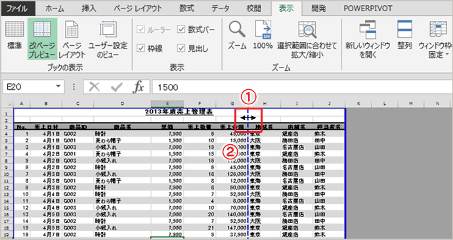Click the fx insert function icon
453x240 pixels.
point(138,87)
